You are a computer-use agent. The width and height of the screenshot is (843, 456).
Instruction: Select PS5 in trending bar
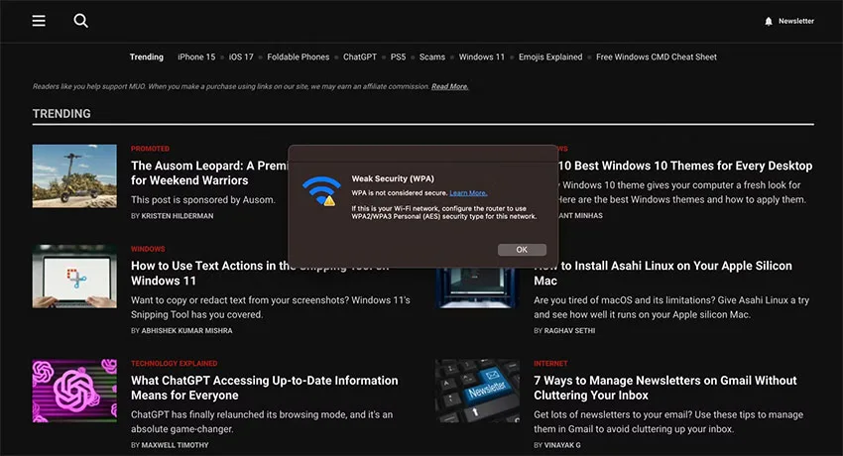(398, 57)
